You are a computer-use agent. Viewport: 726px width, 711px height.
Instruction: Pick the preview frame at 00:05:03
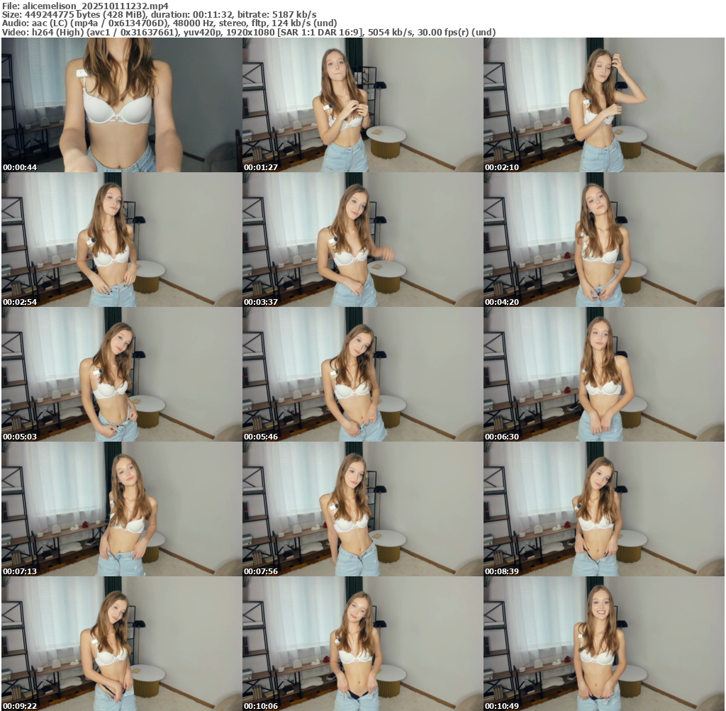click(121, 374)
